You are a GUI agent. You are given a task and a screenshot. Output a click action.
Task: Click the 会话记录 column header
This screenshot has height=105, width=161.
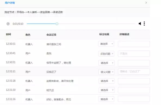pos(51,35)
